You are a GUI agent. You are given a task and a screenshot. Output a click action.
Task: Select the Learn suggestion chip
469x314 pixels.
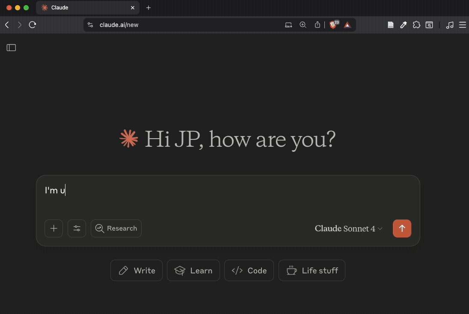tap(193, 270)
